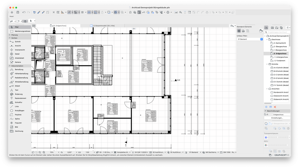Screen dimensions: 299x168
Task: Open the tab overview grid icon
Action: pyautogui.click(x=34, y=26)
